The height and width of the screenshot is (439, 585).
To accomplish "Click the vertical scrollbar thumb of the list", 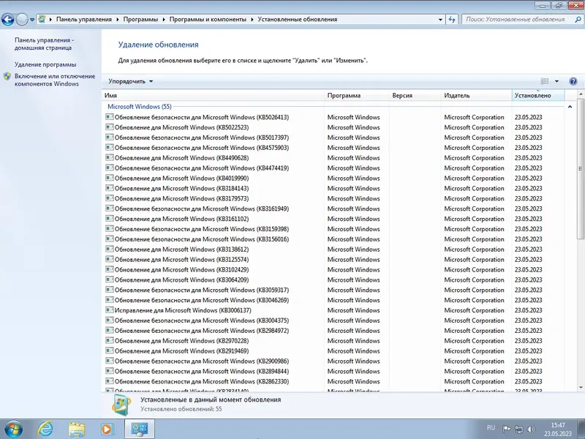I will coord(580,169).
